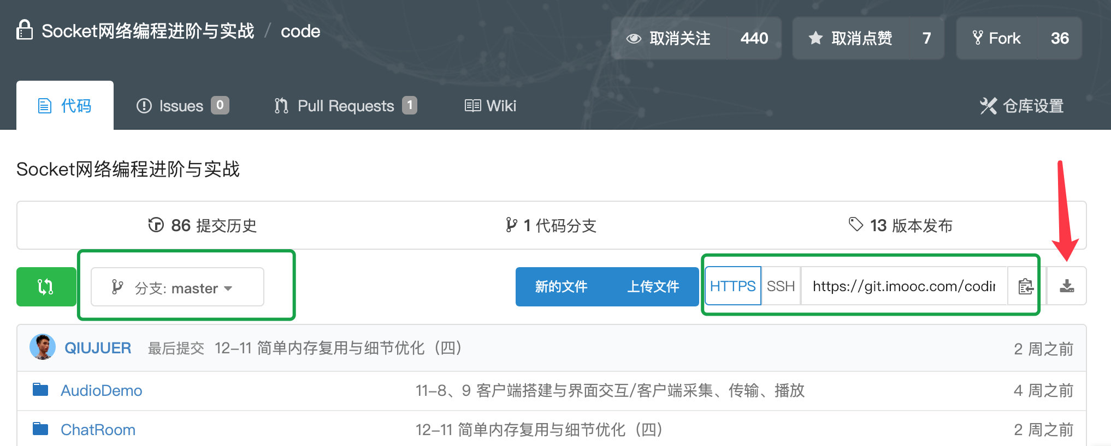This screenshot has width=1111, height=446.
Task: Open the Pull Requests tab
Action: pyautogui.click(x=346, y=105)
